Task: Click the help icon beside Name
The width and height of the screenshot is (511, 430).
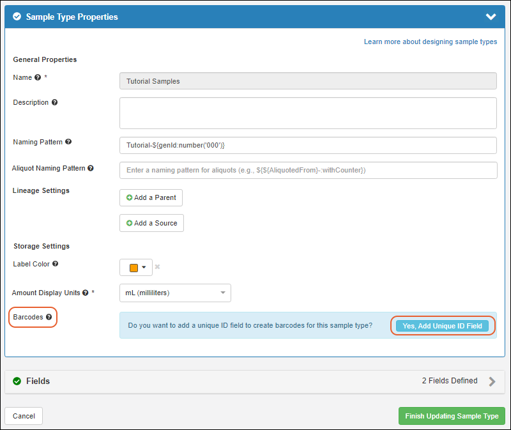Action: (38, 77)
